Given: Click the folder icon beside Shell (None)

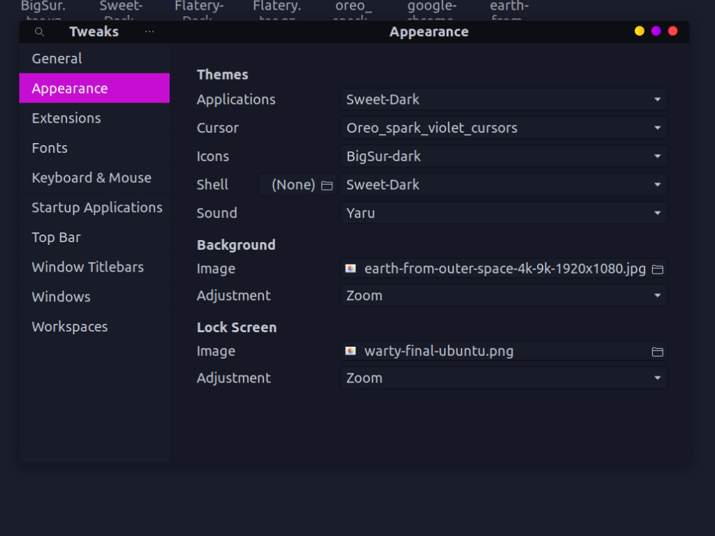Looking at the screenshot, I should pyautogui.click(x=327, y=185).
